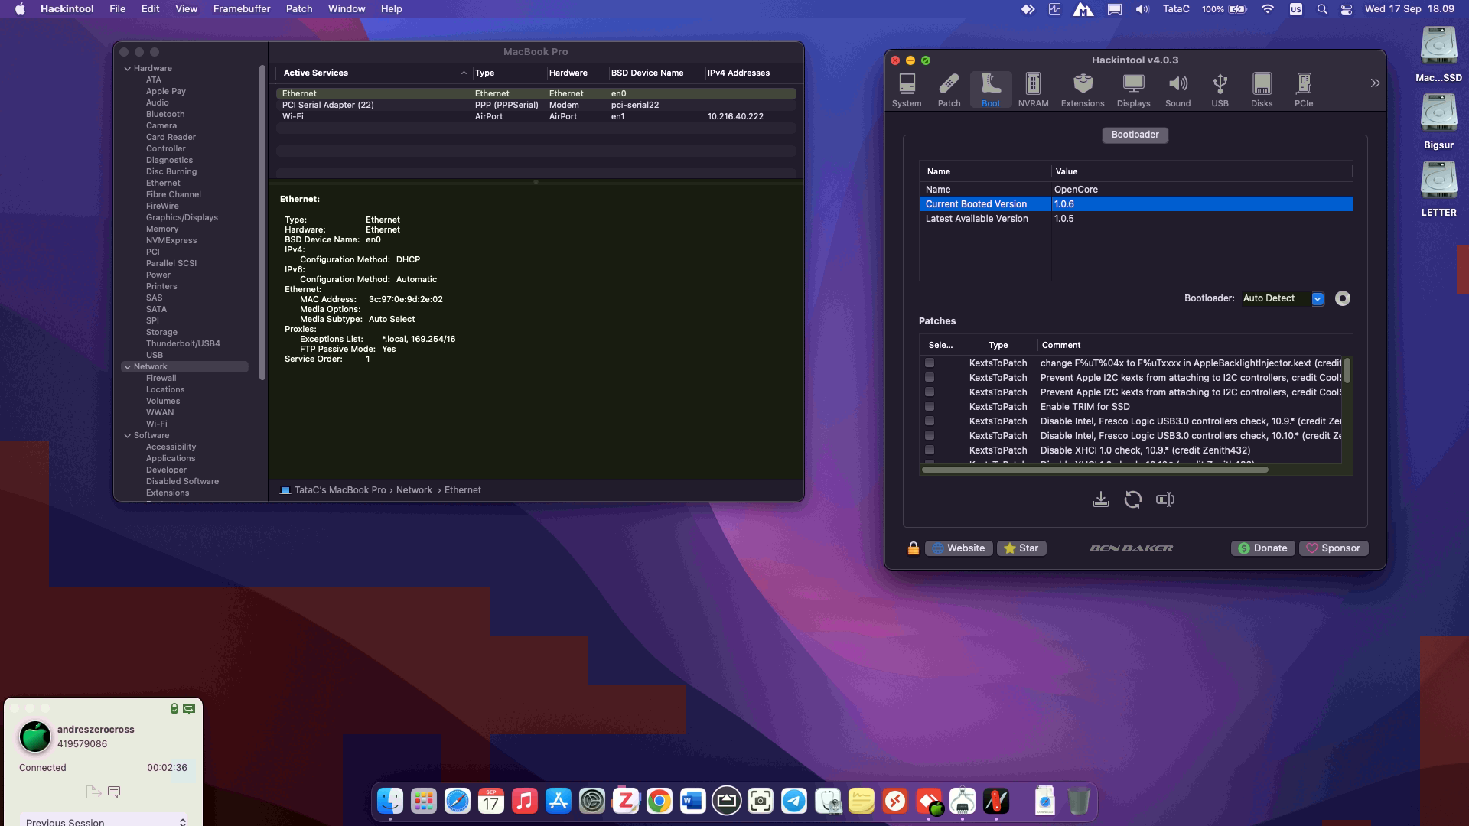Screen dimensions: 1469x826
Task: Tick the AppleBacklightInjector patch checkbox
Action: pyautogui.click(x=930, y=363)
